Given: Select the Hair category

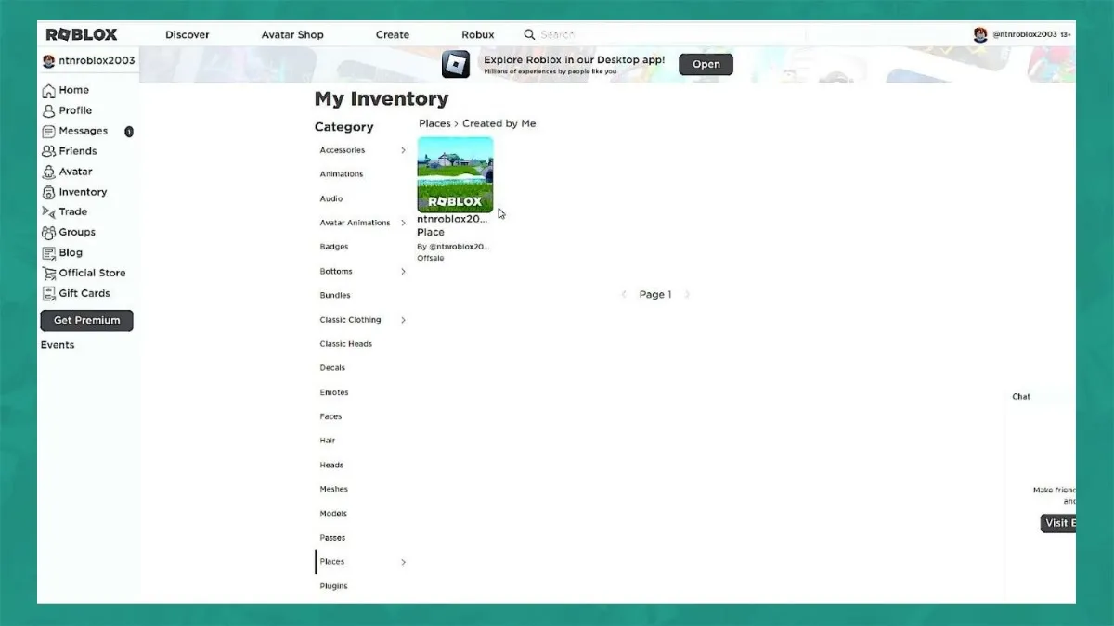Looking at the screenshot, I should pyautogui.click(x=328, y=441).
